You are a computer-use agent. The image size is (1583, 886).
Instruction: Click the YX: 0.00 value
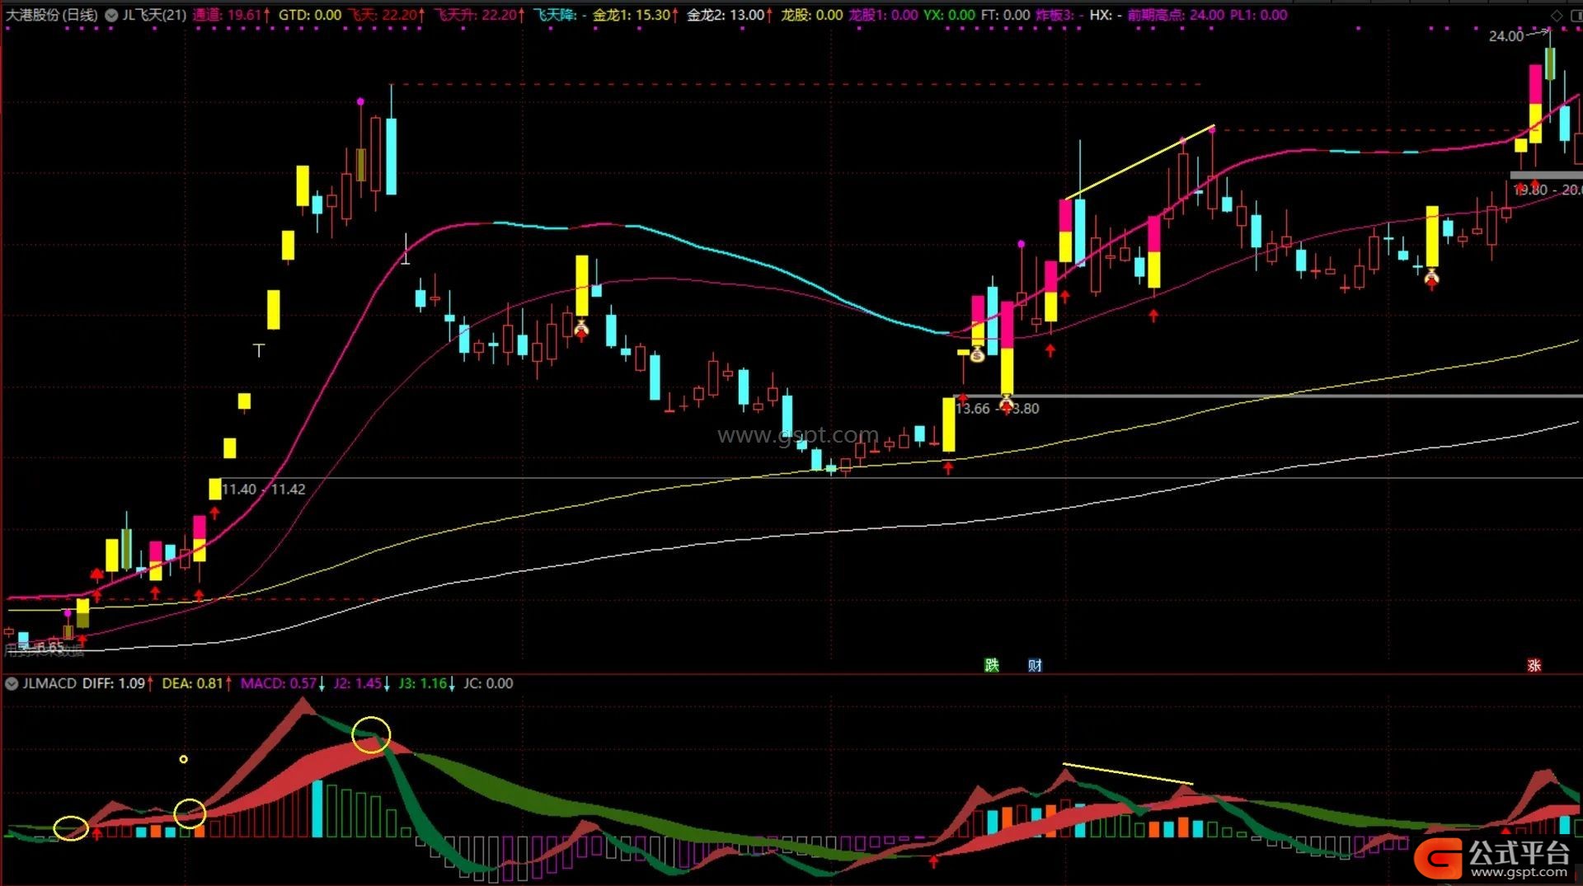(x=949, y=15)
